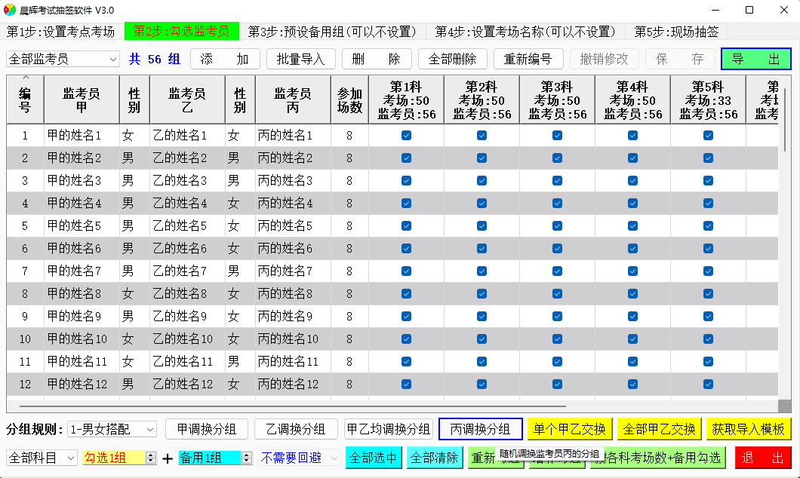Click the 甲乙均调换分组 button
Viewport: 800px width, 478px height.
(389, 429)
